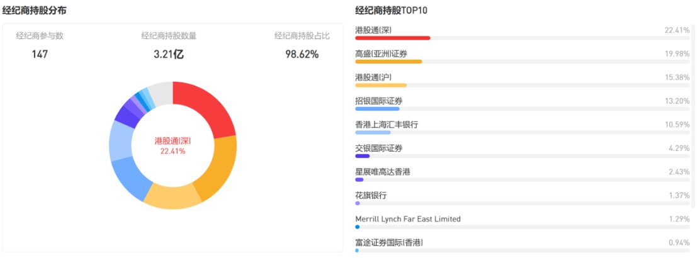The height and width of the screenshot is (258, 697).
Task: Click the 招银国际证券 broker label
Action: point(378,101)
